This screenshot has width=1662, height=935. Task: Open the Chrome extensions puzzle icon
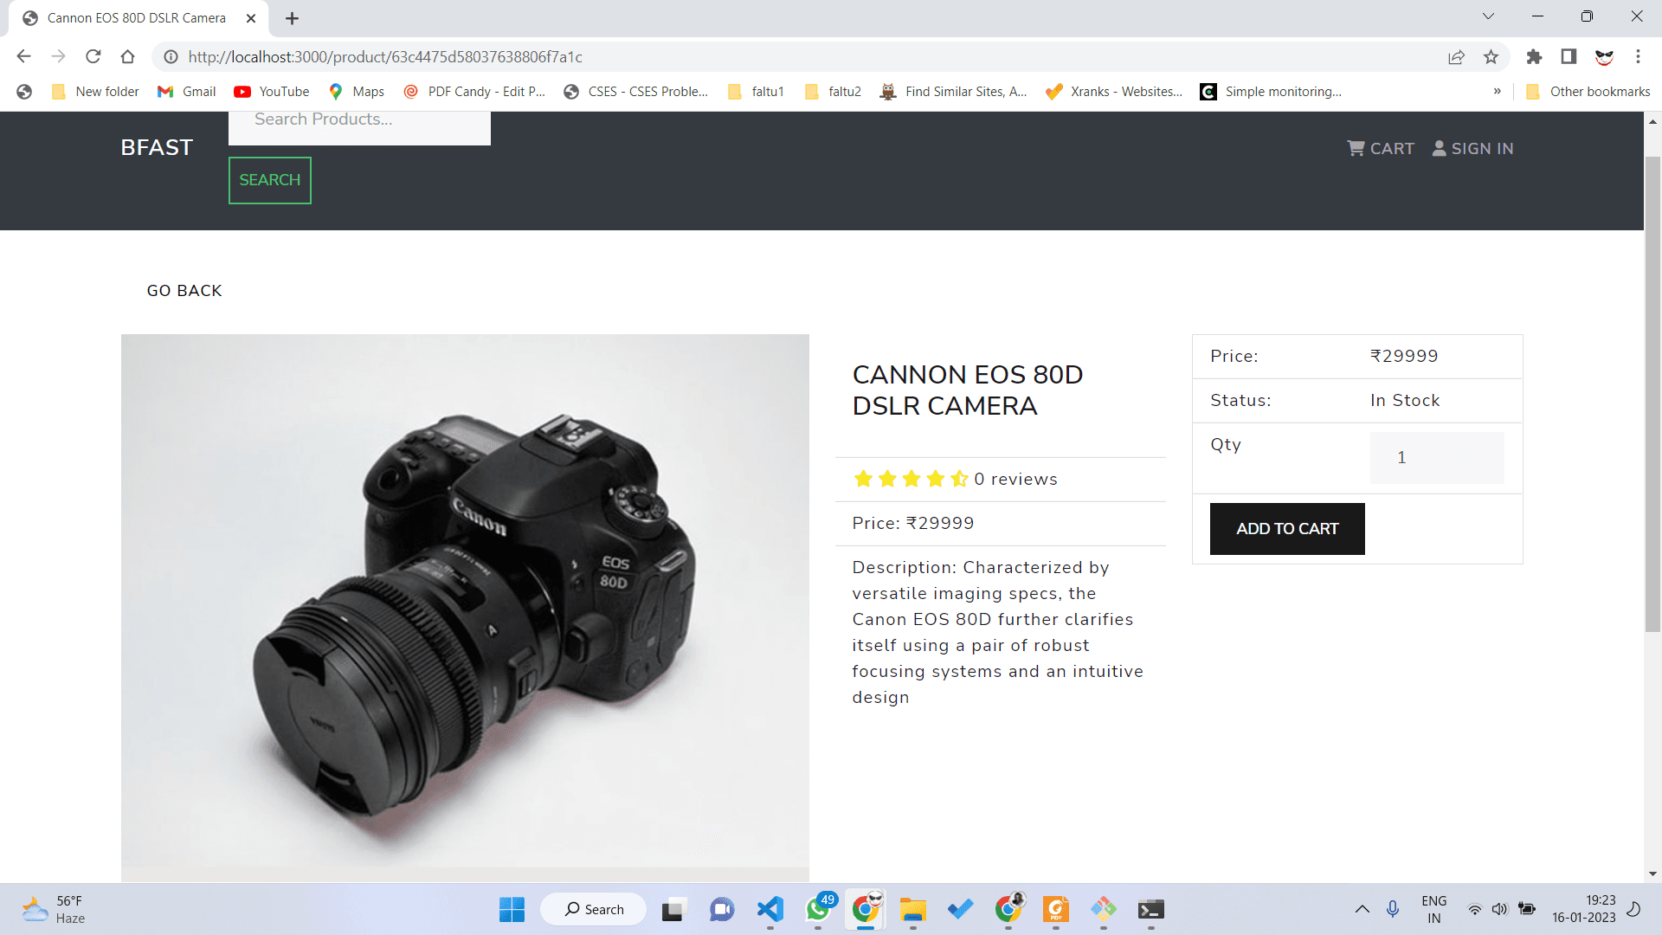point(1534,57)
